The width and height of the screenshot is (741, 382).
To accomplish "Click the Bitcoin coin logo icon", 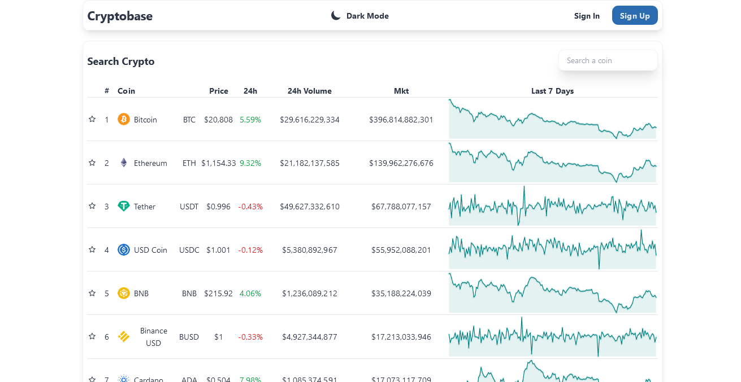I will (x=124, y=119).
